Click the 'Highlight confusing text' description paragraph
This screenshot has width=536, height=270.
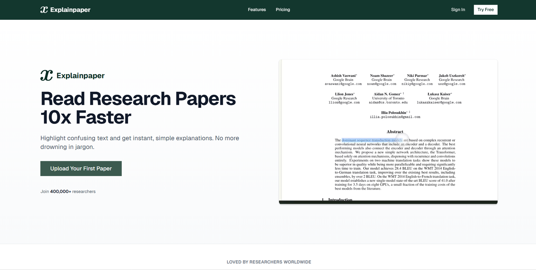pos(140,143)
